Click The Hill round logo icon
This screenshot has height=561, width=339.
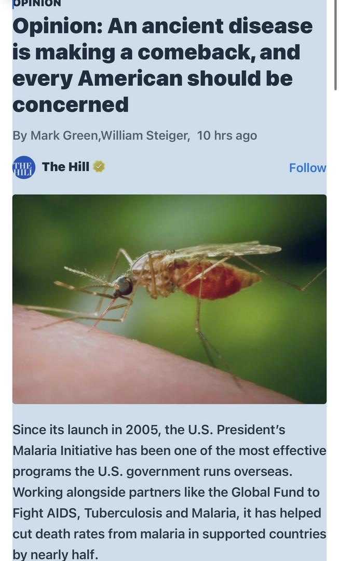[24, 167]
